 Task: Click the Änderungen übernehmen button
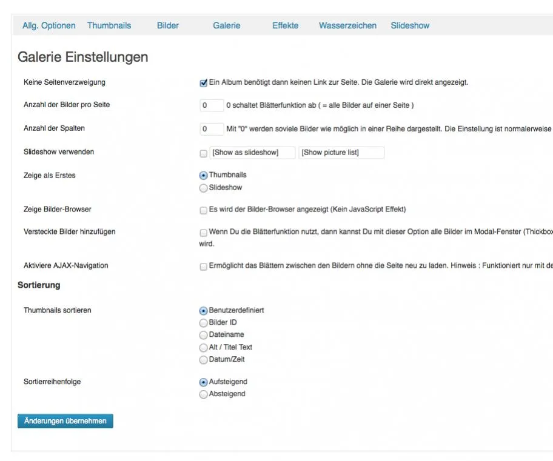tap(65, 421)
